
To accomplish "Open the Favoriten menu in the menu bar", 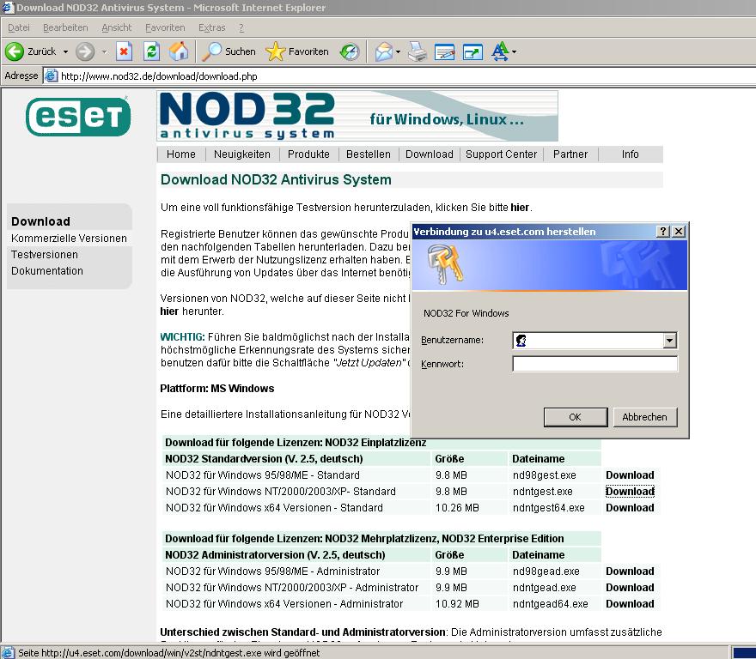I will 165,27.
